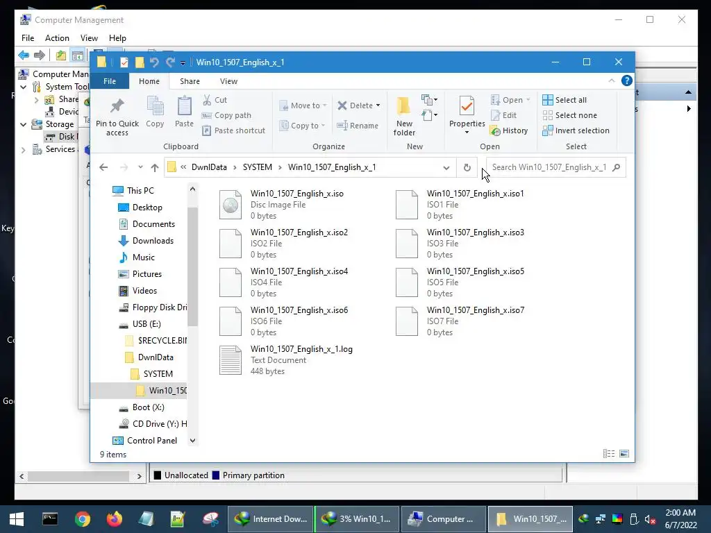This screenshot has height=533, width=711.
Task: Switch to Details view icon
Action: click(609, 454)
